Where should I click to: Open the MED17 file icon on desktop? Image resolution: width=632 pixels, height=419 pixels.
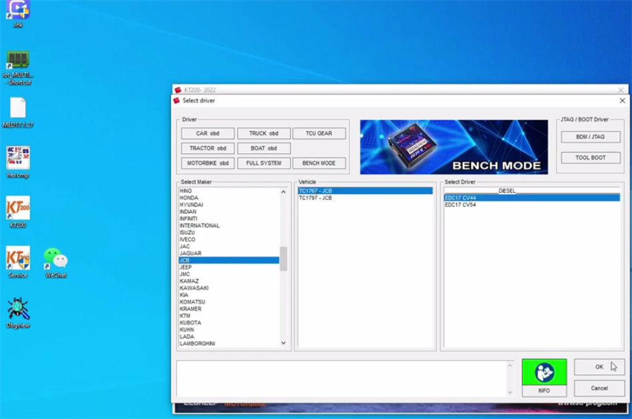click(x=18, y=108)
